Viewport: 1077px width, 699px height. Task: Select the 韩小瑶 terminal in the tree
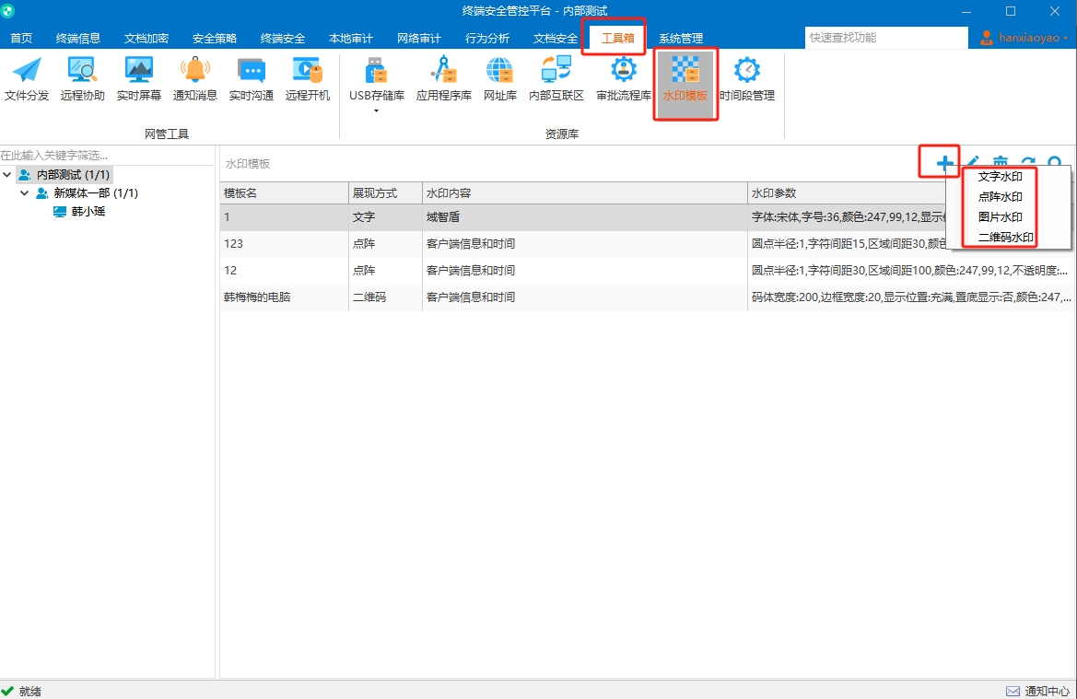coord(88,212)
